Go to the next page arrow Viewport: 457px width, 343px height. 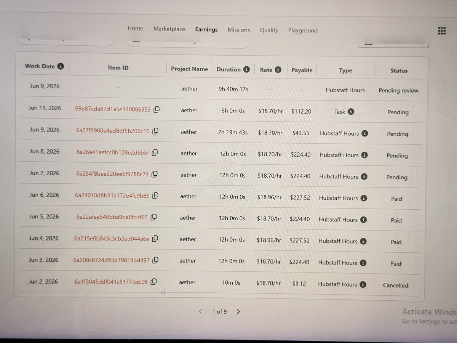238,311
